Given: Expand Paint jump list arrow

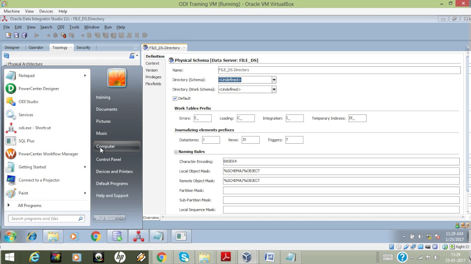Looking at the screenshot, I should coord(85,193).
